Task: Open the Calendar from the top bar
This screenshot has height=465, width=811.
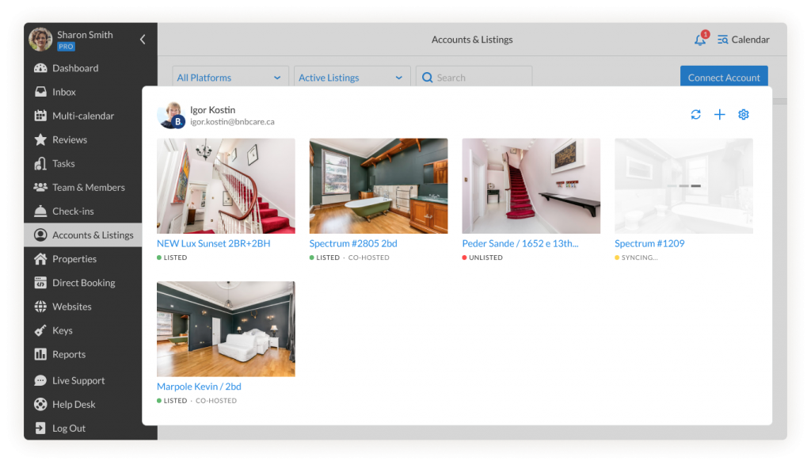Action: (x=743, y=39)
